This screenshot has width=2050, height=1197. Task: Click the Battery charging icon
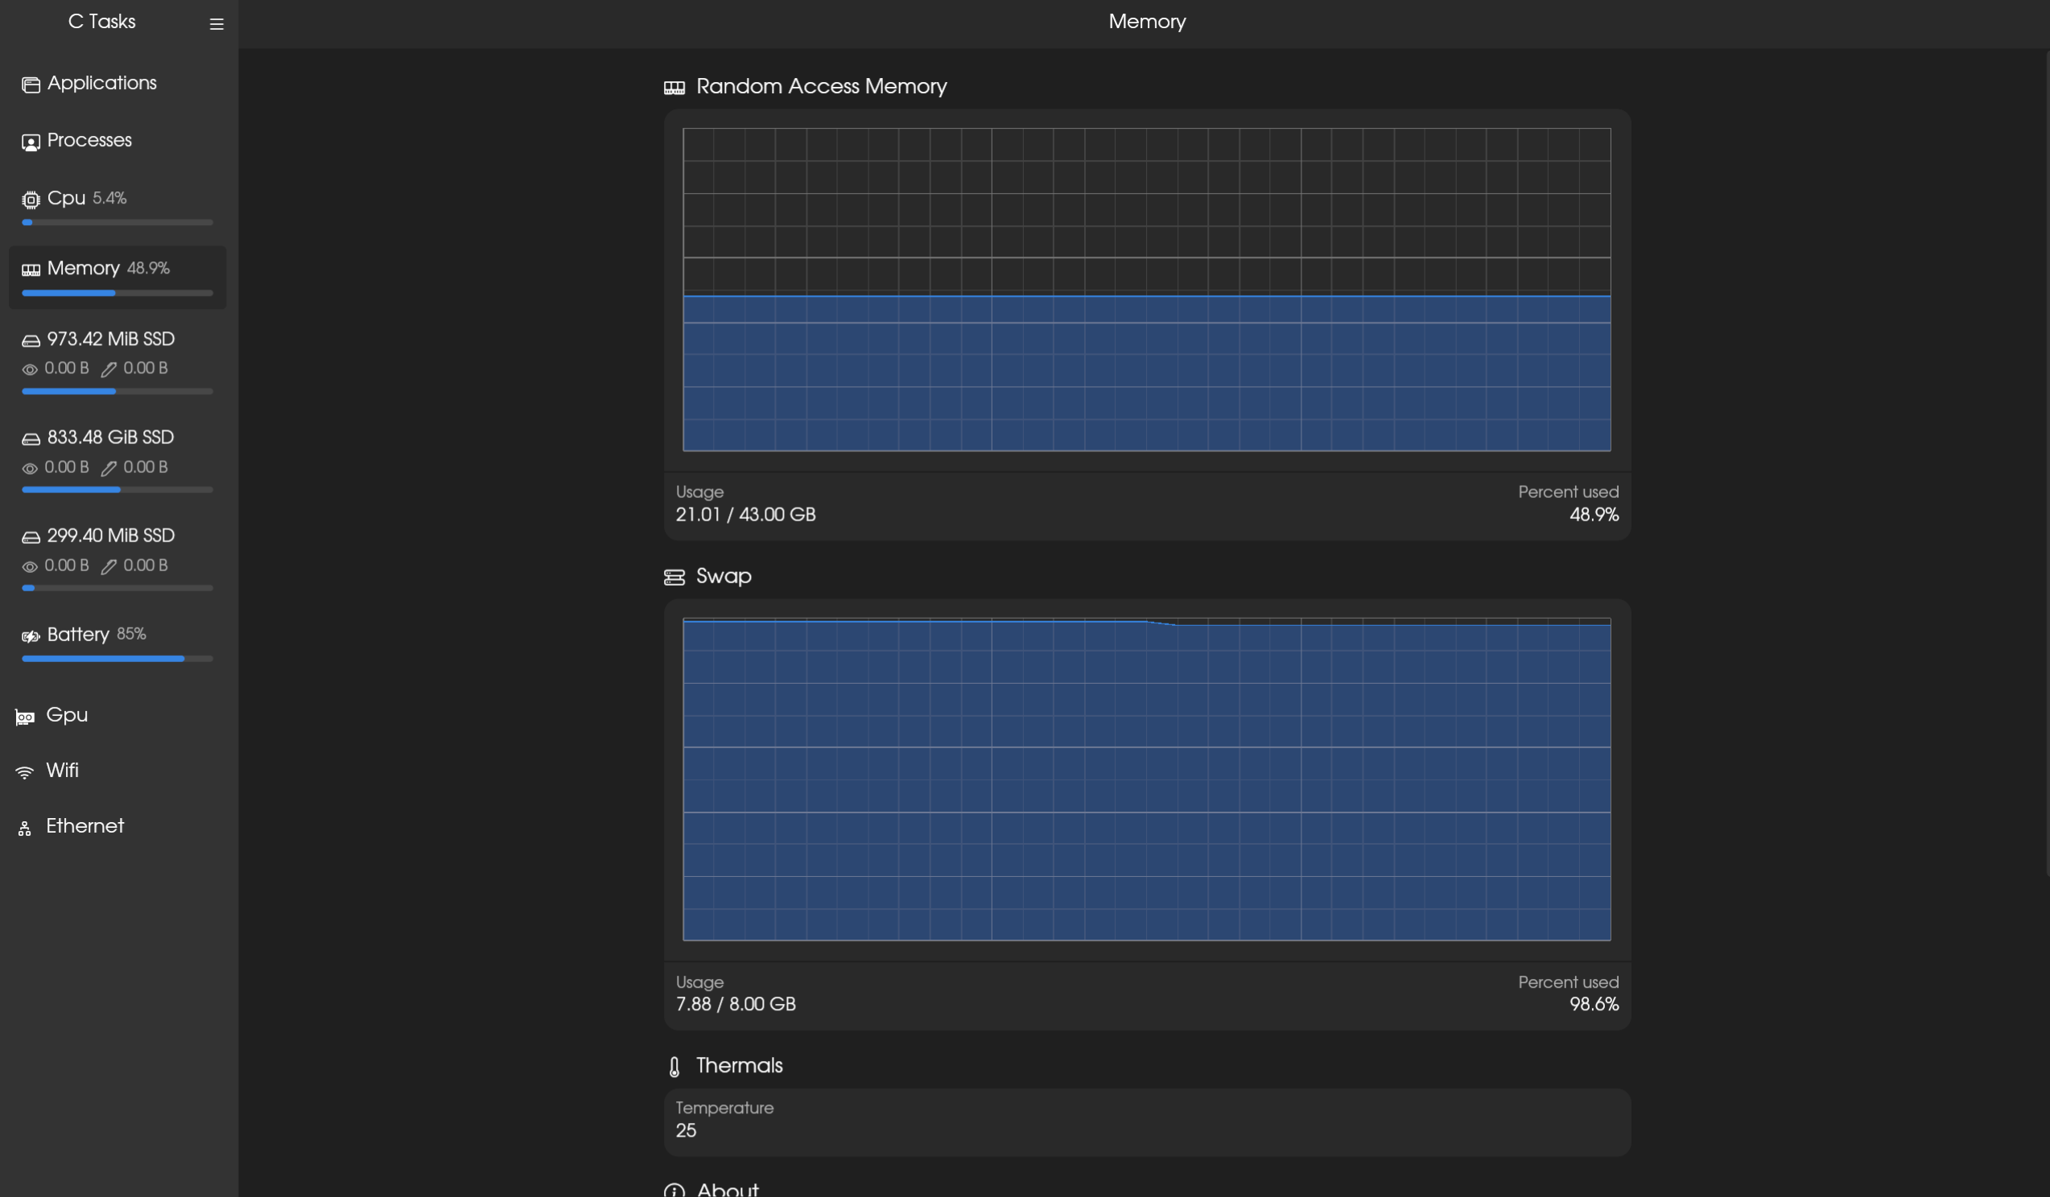(31, 636)
